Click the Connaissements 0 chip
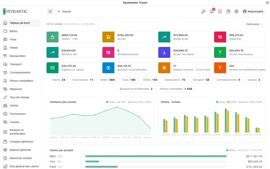 coord(228,80)
